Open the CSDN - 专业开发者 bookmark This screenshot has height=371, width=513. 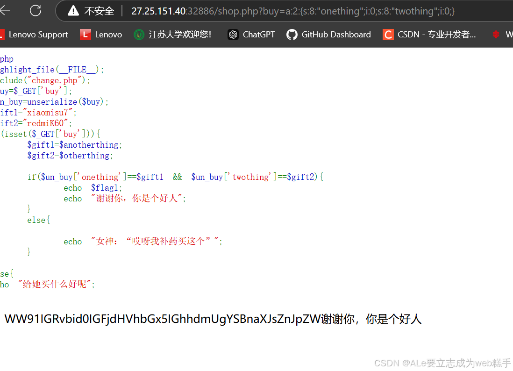[429, 35]
